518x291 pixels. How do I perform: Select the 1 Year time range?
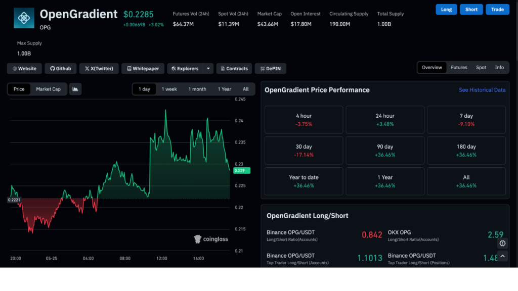coord(224,89)
